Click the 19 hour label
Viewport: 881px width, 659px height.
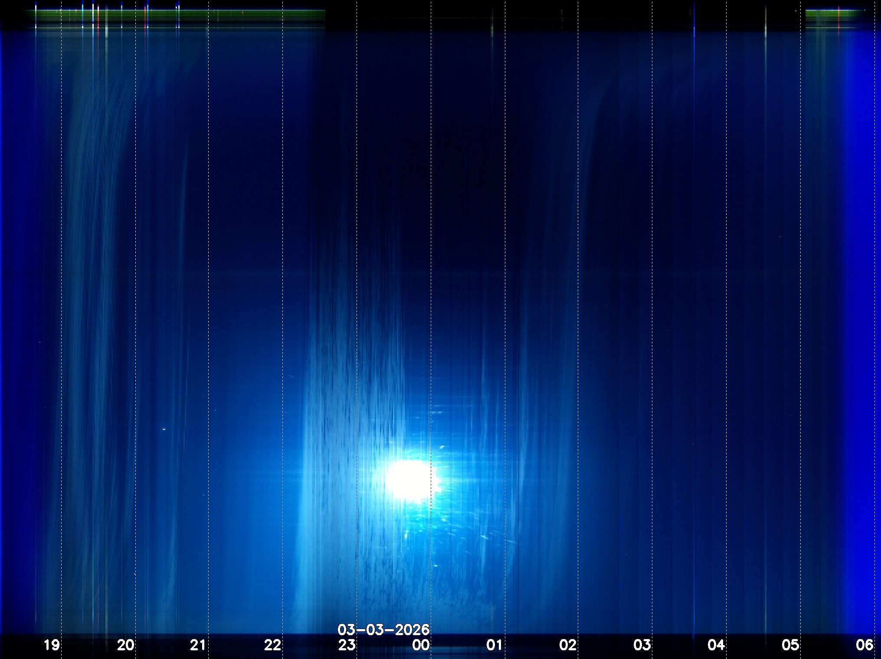pyautogui.click(x=52, y=645)
